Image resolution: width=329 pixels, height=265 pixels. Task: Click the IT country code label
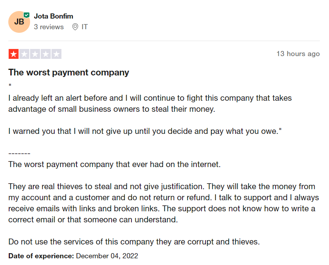tap(85, 27)
